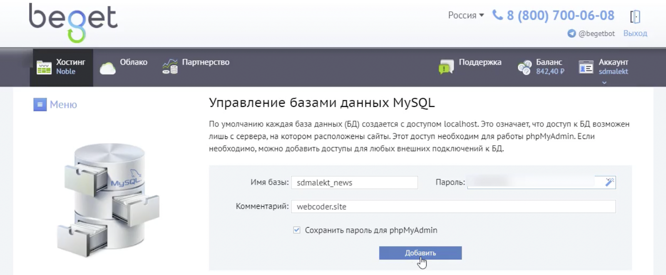Click the Поддержка chat bubble icon
Viewport: 666px width, 275px height.
point(446,67)
